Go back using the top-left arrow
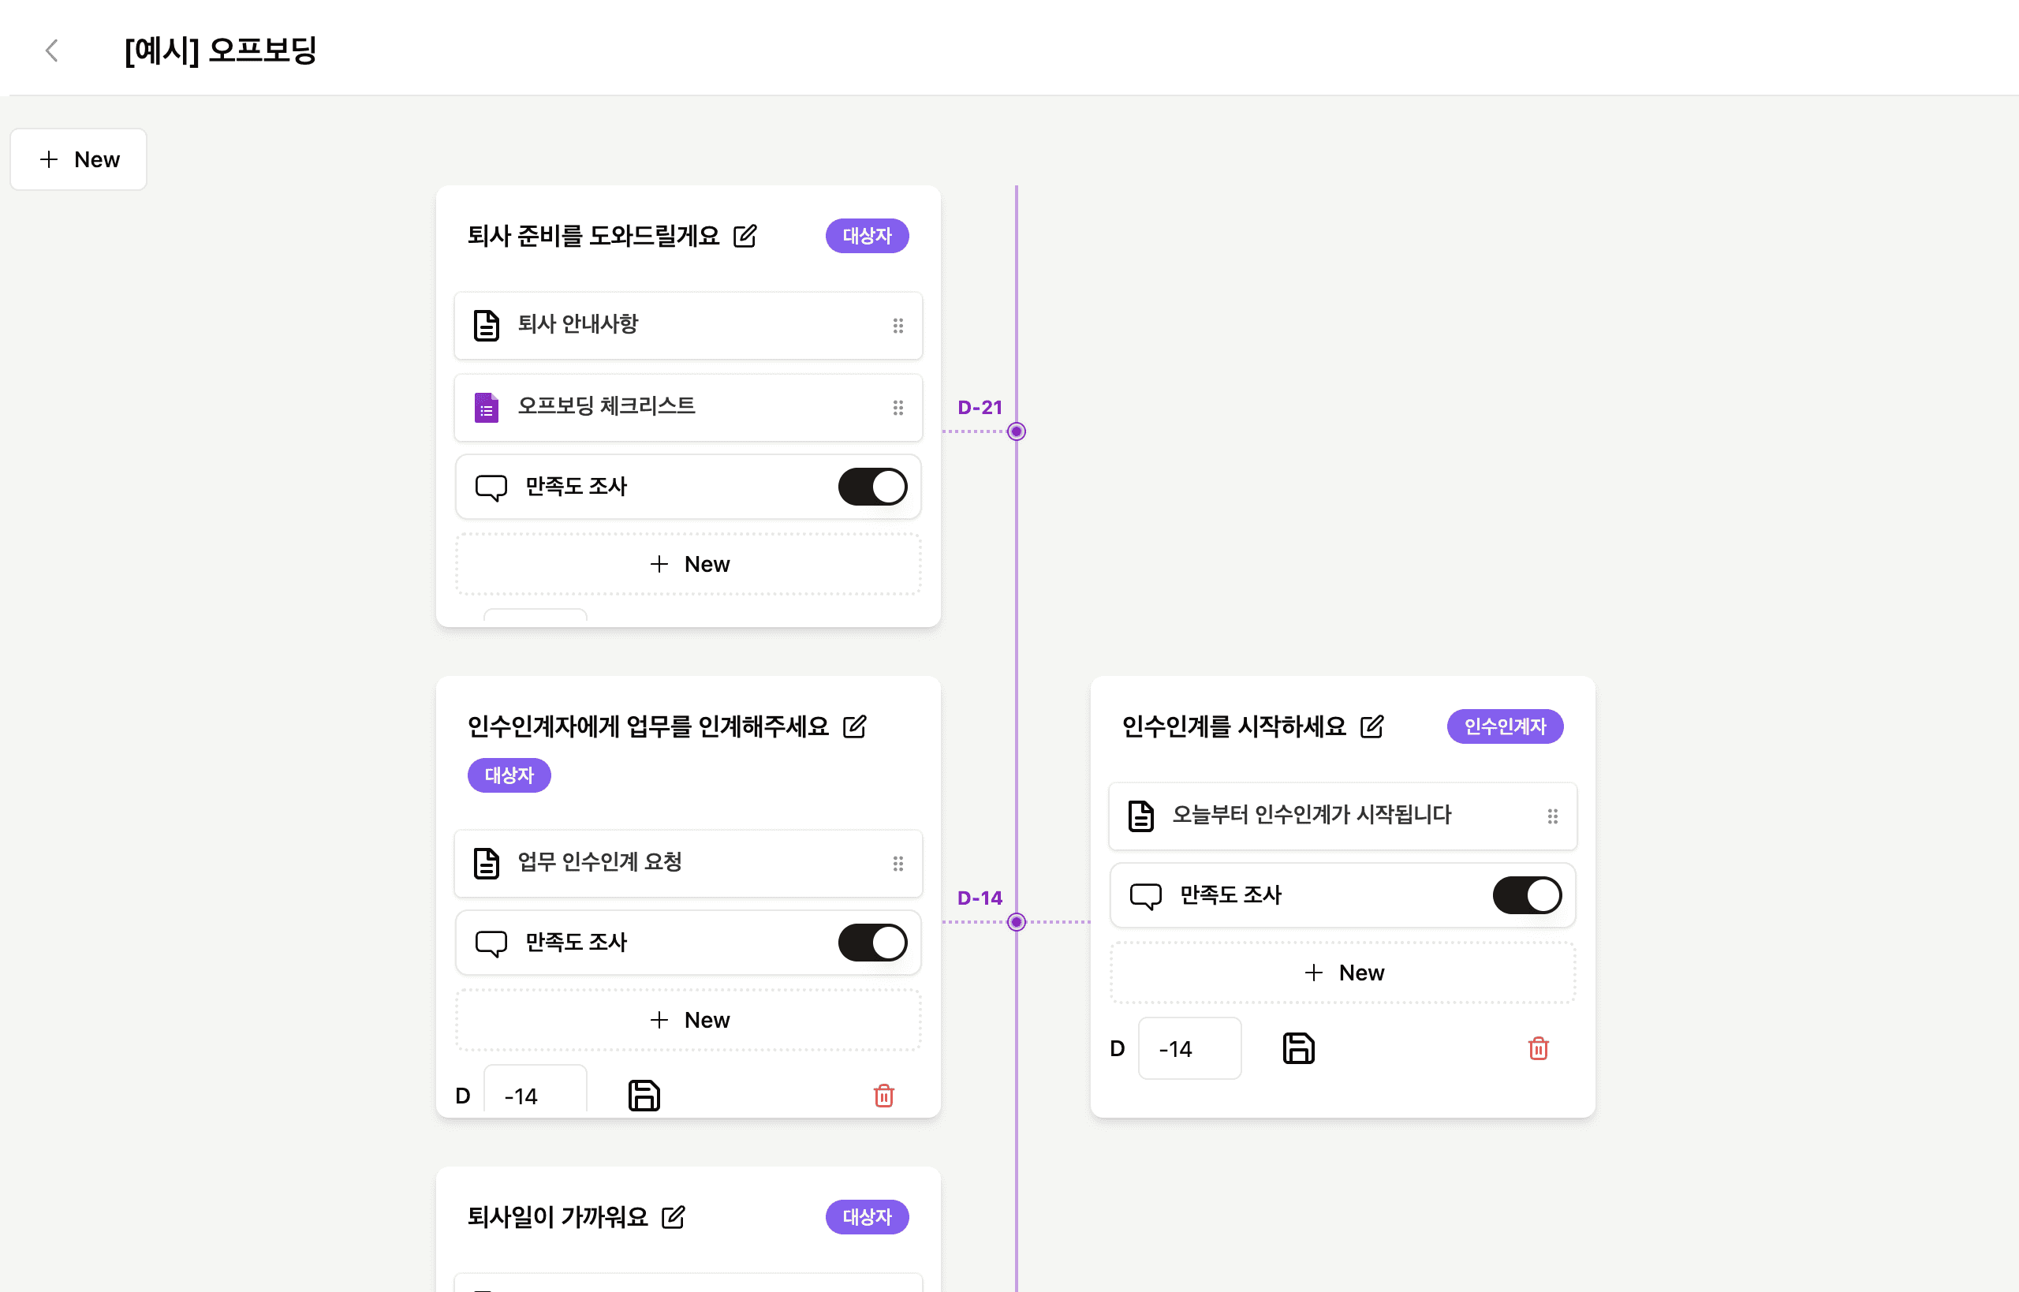Viewport: 2019px width, 1292px height. tap(51, 50)
